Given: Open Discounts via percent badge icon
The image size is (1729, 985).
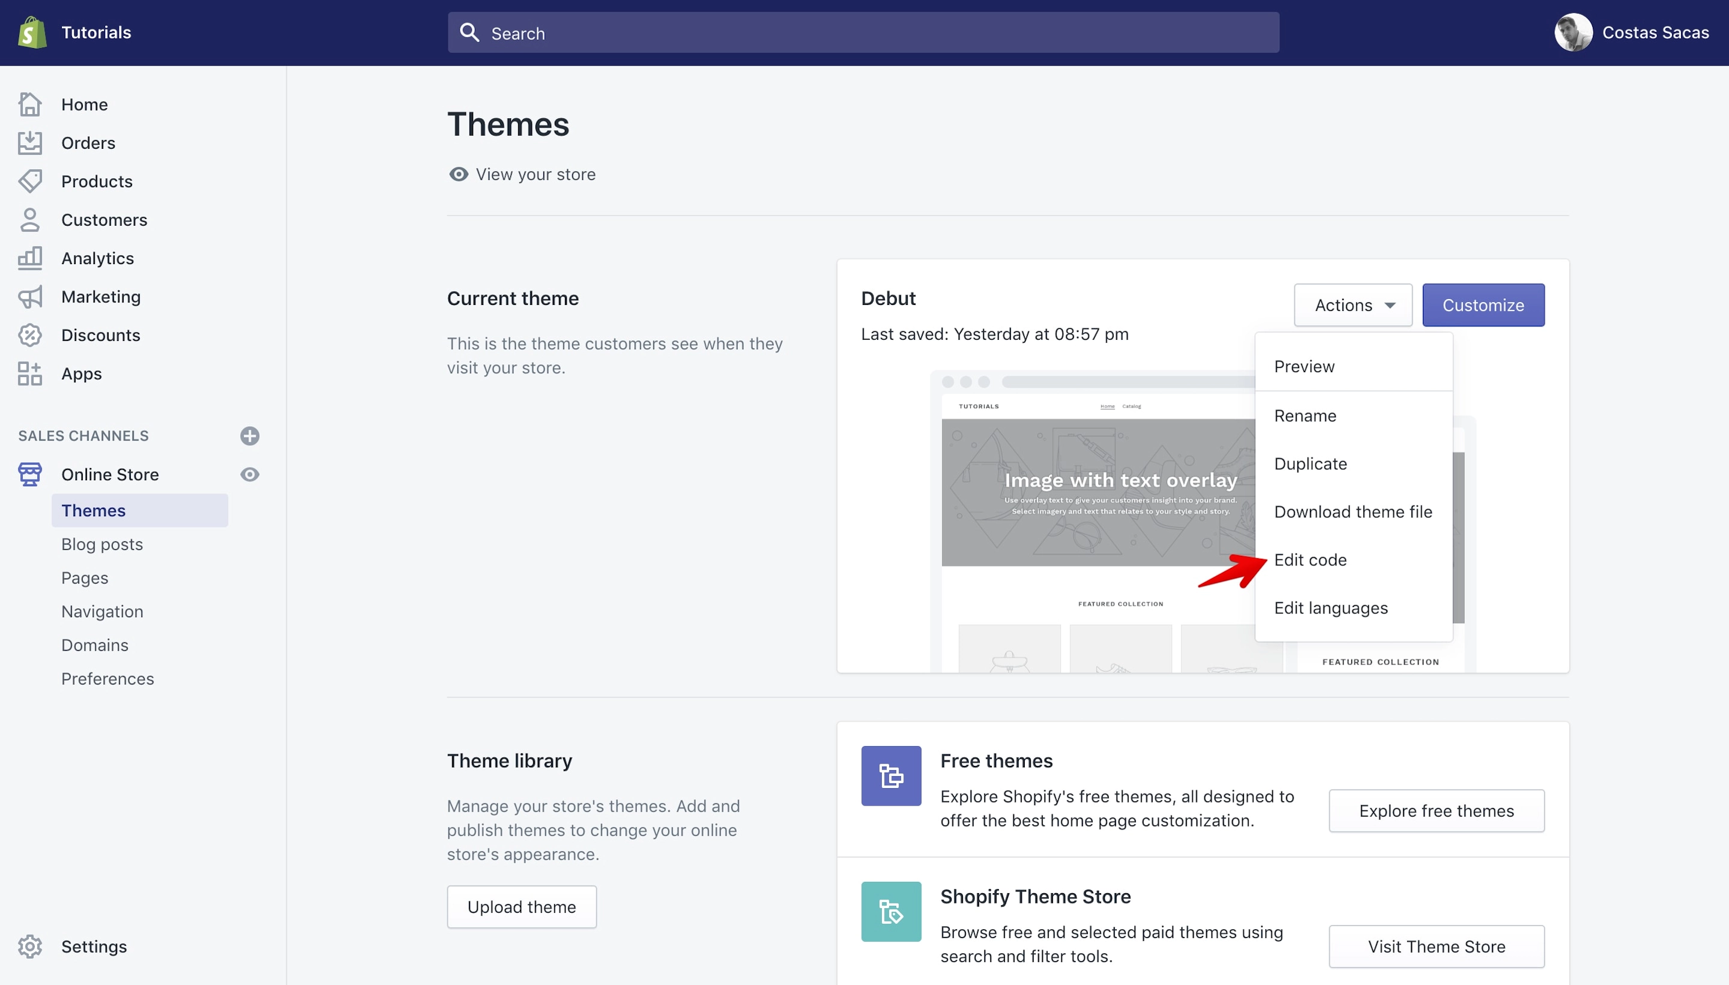Looking at the screenshot, I should pyautogui.click(x=30, y=335).
